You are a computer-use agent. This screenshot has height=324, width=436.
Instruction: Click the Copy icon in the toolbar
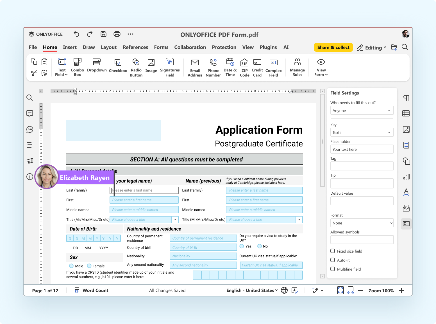click(34, 62)
